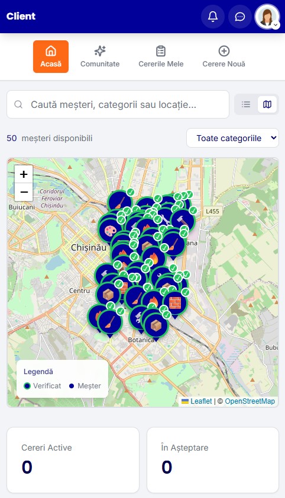The width and height of the screenshot is (285, 498).
Task: Open the Cerere Nouă tab
Action: pos(224,56)
